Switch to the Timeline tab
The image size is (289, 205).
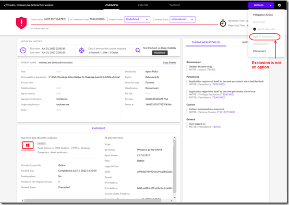[175, 5]
